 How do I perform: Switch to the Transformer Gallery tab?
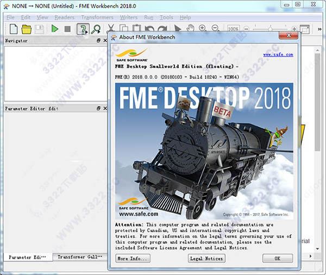pyautogui.click(x=80, y=257)
